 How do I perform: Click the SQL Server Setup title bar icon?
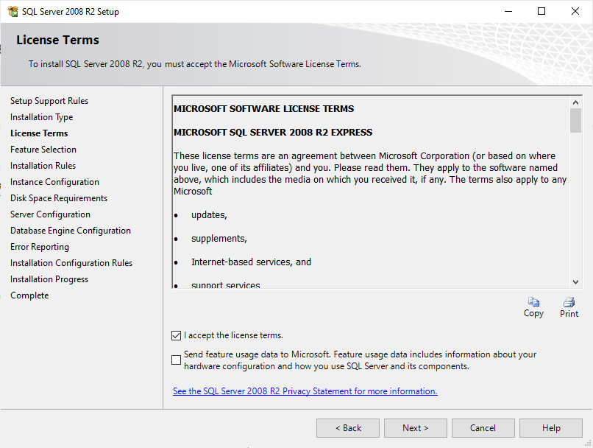[13, 11]
